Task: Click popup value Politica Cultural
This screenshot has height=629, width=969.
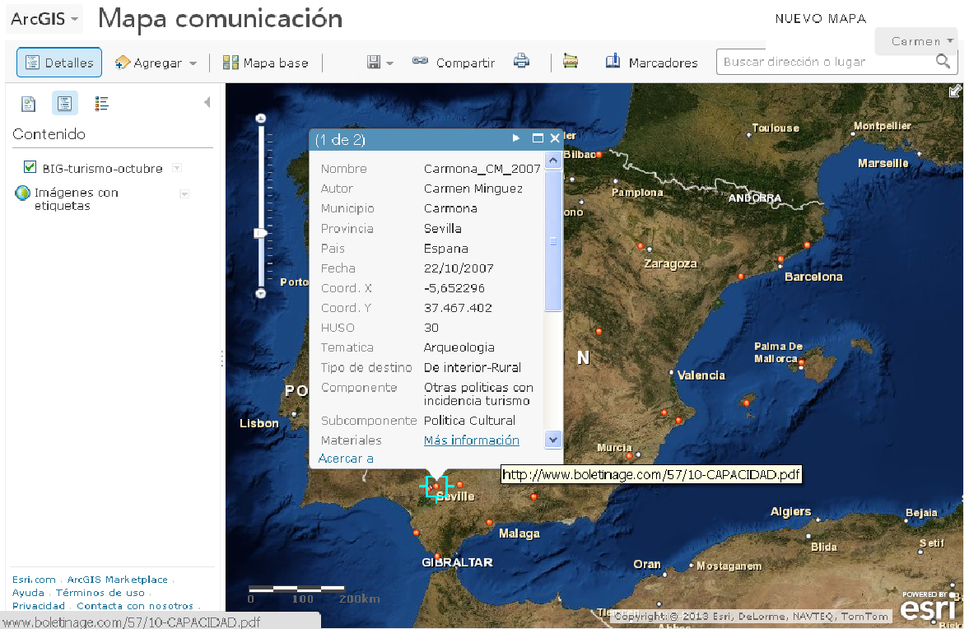Action: 469,421
